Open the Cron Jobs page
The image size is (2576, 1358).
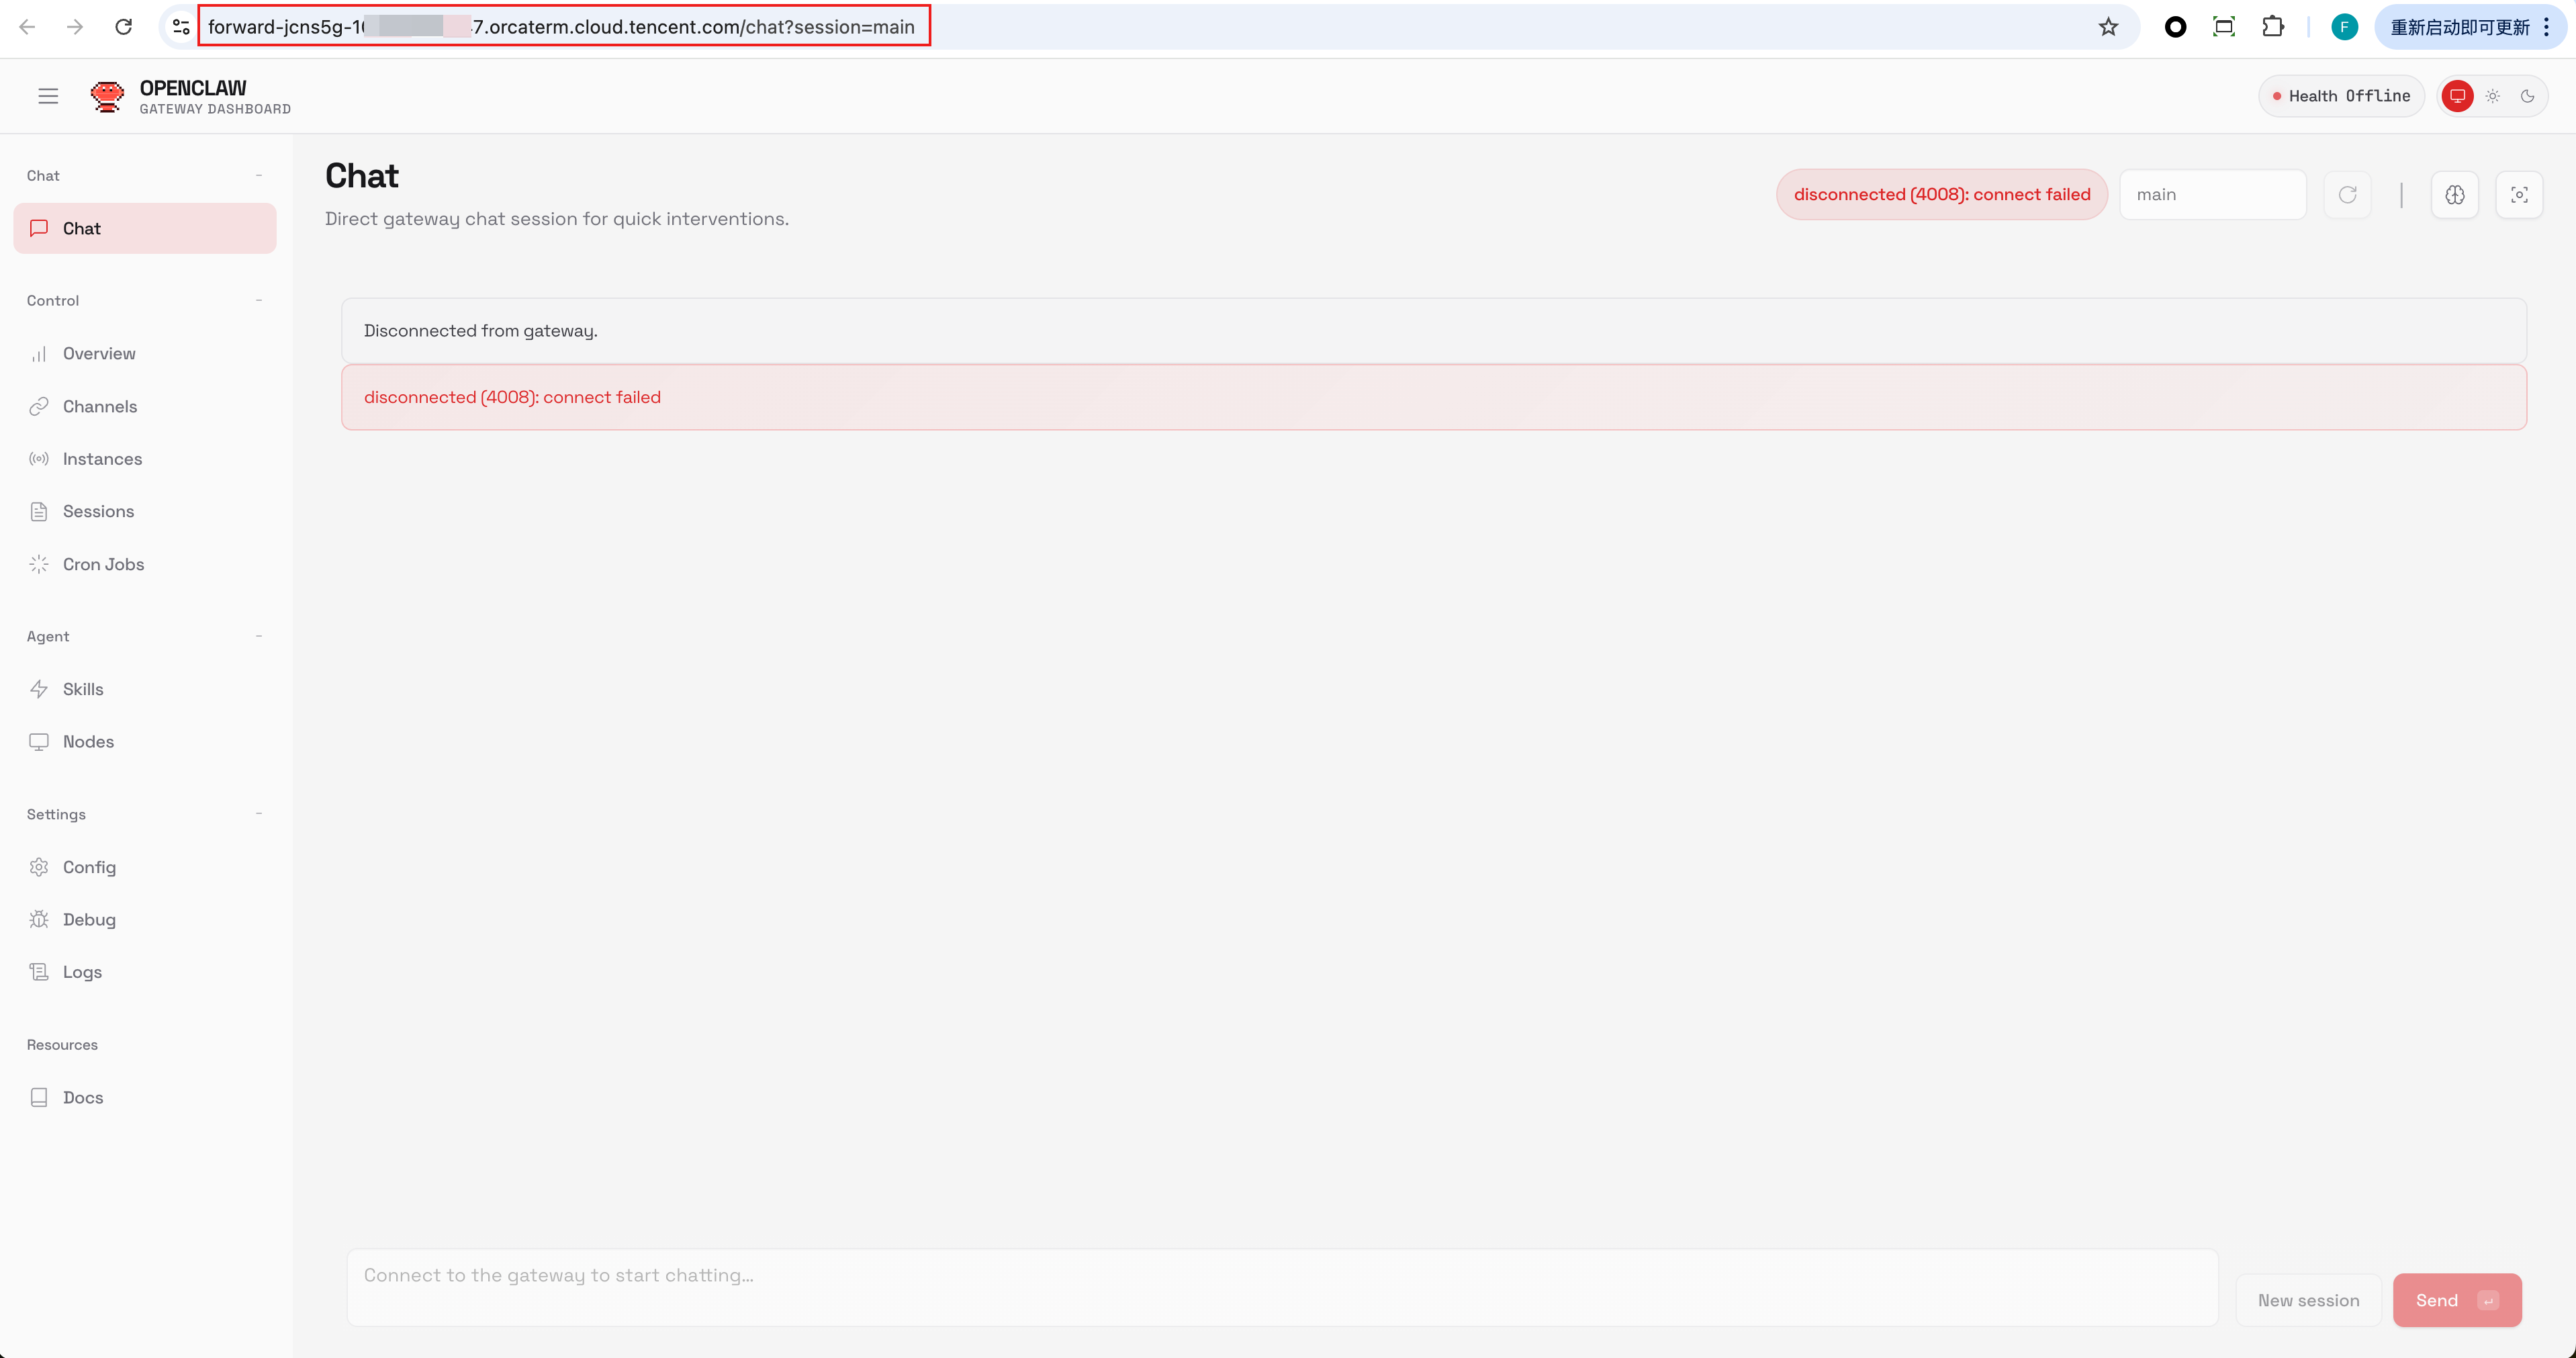[x=103, y=564]
